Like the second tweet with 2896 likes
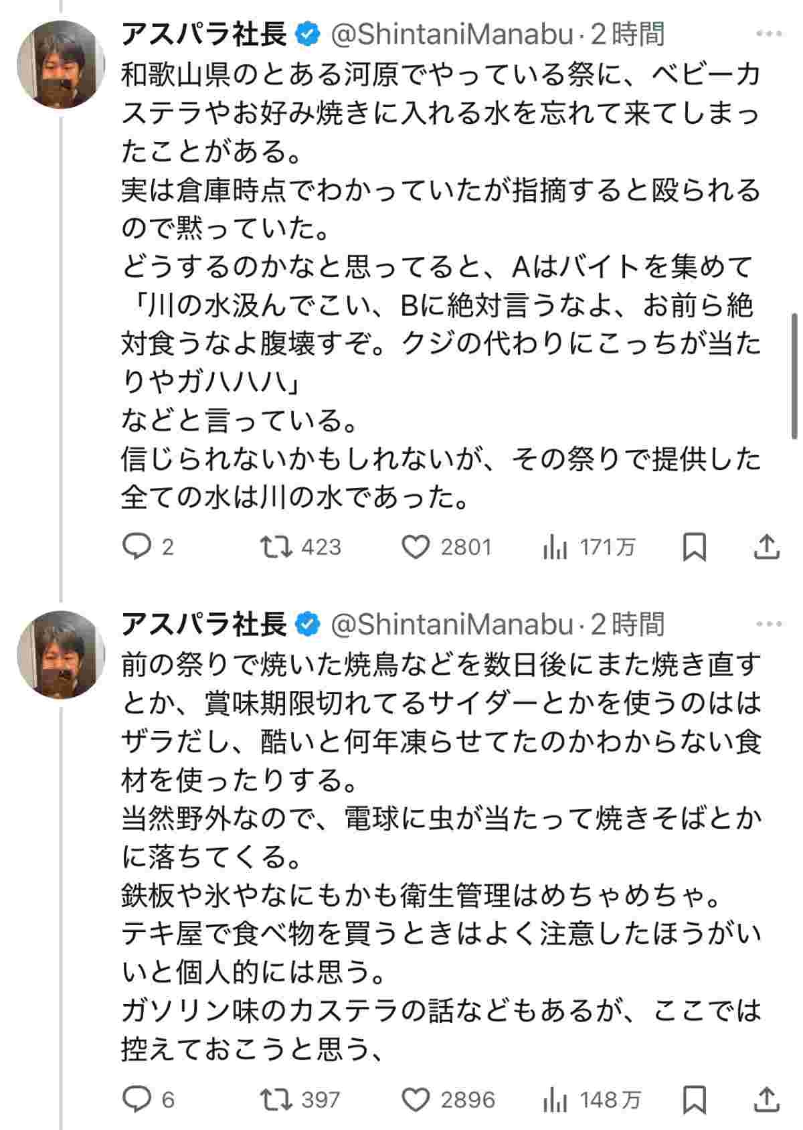 click(416, 1100)
